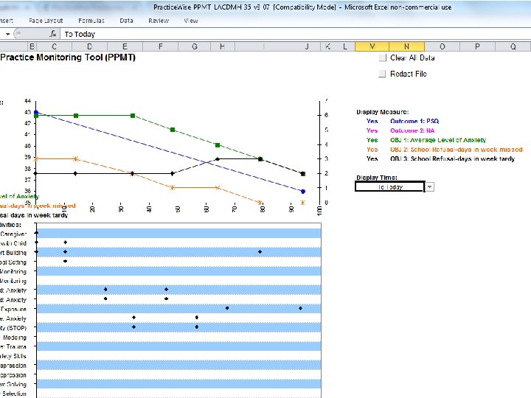This screenshot has width=531, height=398.
Task: Open the Data ribbon tab
Action: tap(126, 21)
